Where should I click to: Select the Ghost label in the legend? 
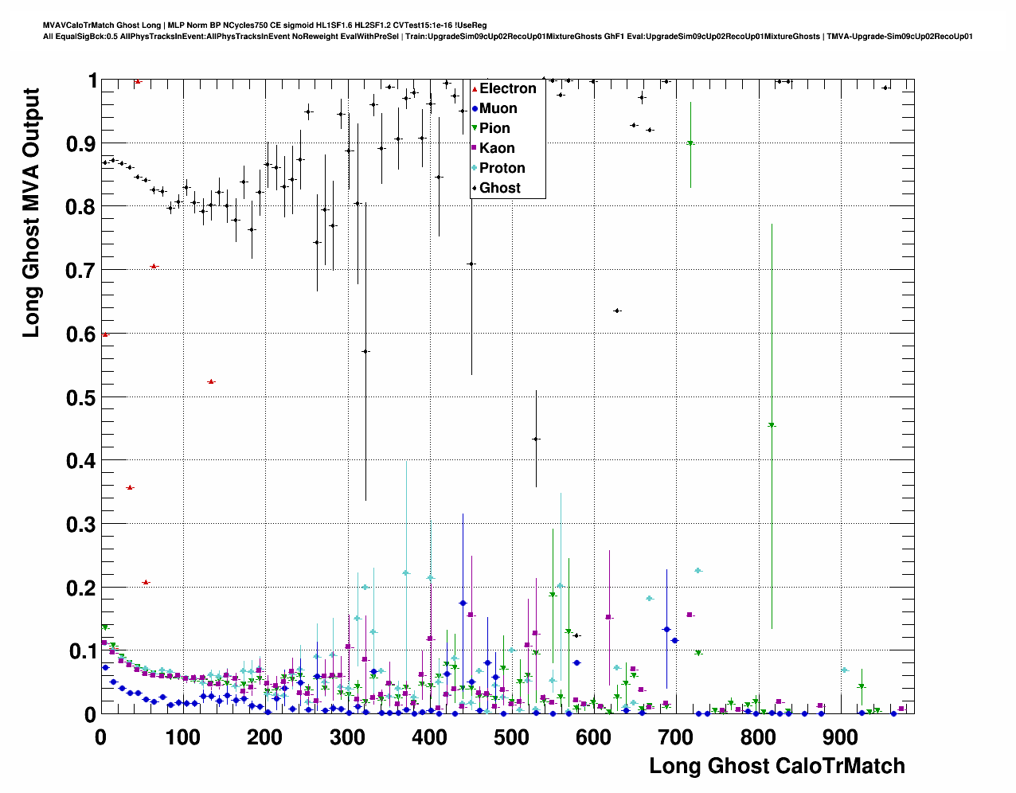(499, 188)
